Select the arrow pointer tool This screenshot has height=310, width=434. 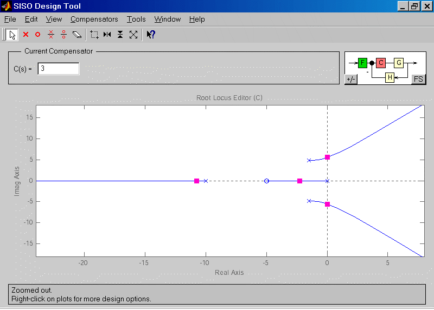point(12,35)
